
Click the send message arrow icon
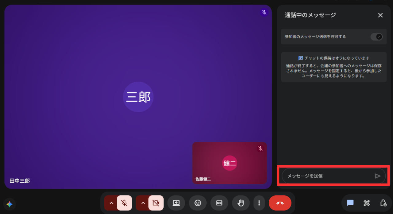coord(378,176)
